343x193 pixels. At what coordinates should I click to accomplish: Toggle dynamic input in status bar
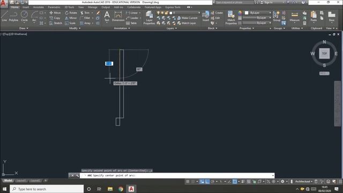[x=202, y=181]
